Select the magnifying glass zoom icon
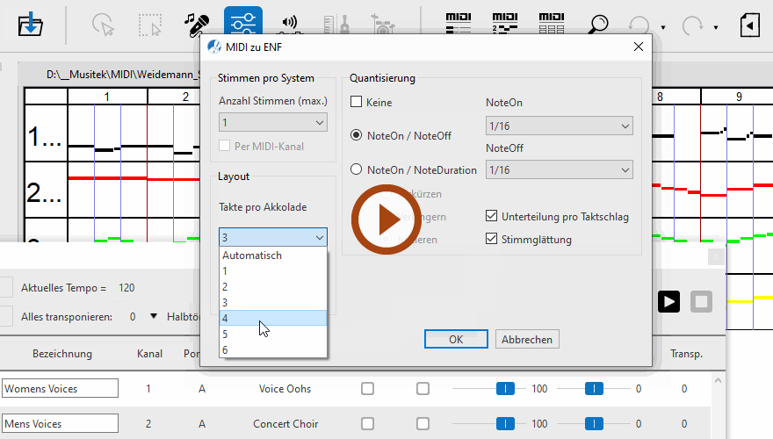This screenshot has height=439, width=773. pyautogui.click(x=598, y=24)
